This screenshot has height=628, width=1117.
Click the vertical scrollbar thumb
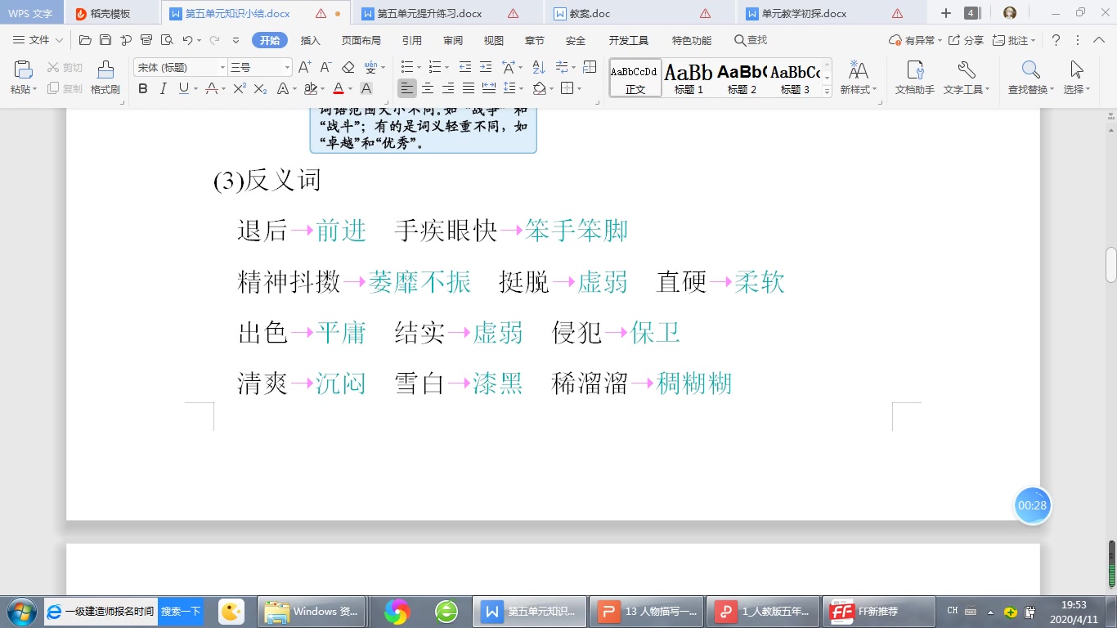pyautogui.click(x=1111, y=265)
